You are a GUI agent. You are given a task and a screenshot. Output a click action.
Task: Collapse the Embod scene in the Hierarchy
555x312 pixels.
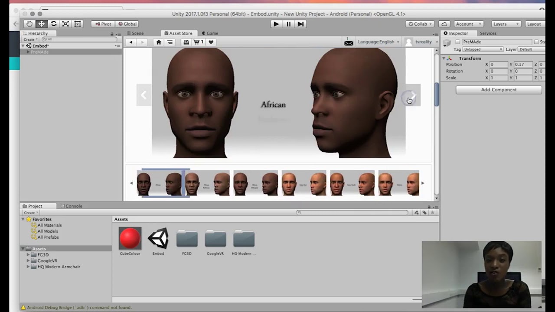pos(23,46)
